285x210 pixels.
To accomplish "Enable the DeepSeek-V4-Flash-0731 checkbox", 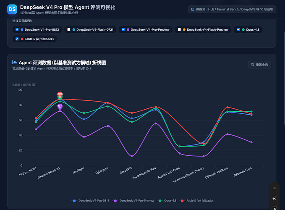I will tap(69, 29).
